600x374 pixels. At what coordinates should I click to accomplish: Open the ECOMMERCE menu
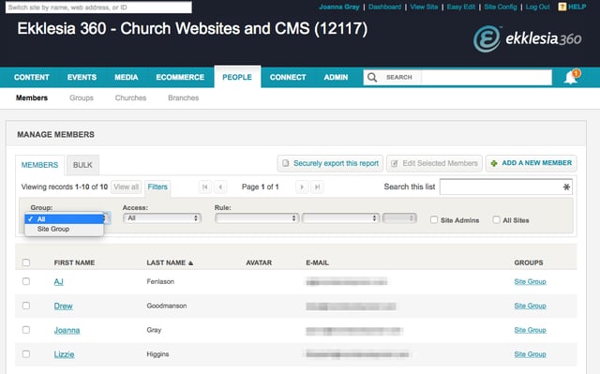[180, 77]
